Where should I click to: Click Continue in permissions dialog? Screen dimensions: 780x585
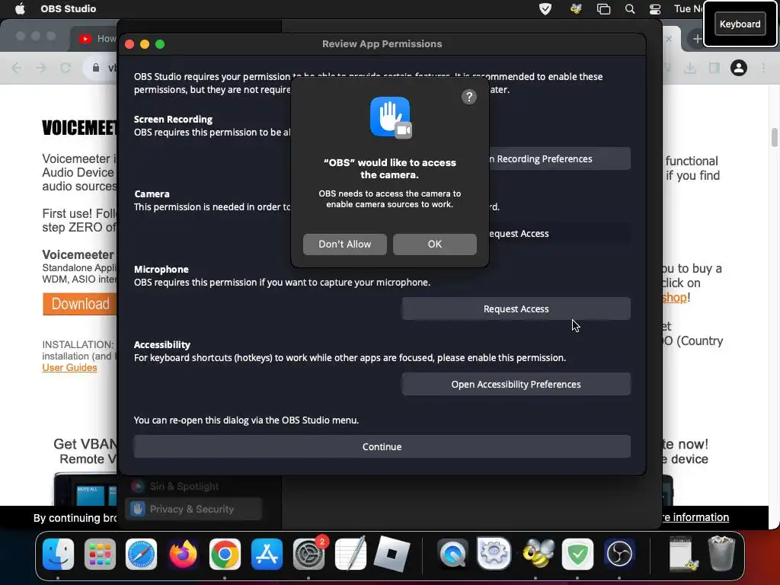pyautogui.click(x=382, y=446)
